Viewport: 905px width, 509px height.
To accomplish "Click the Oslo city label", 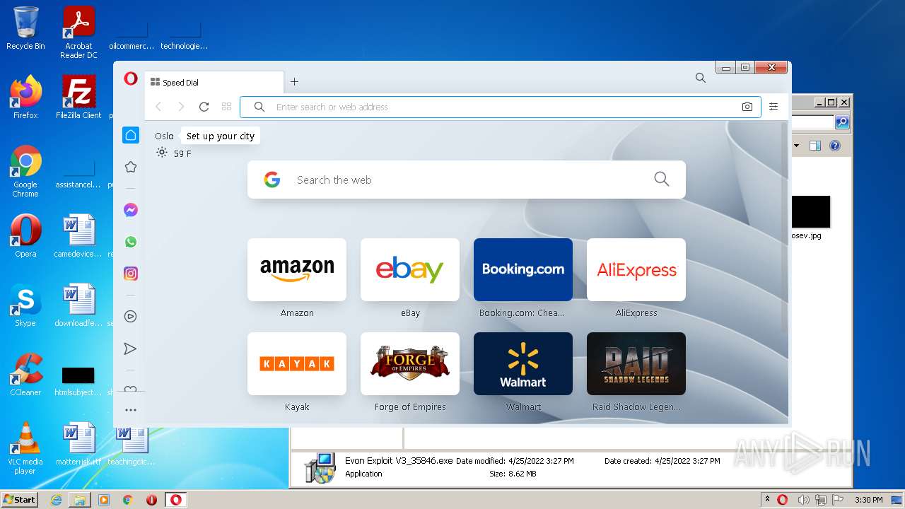I will pyautogui.click(x=165, y=136).
